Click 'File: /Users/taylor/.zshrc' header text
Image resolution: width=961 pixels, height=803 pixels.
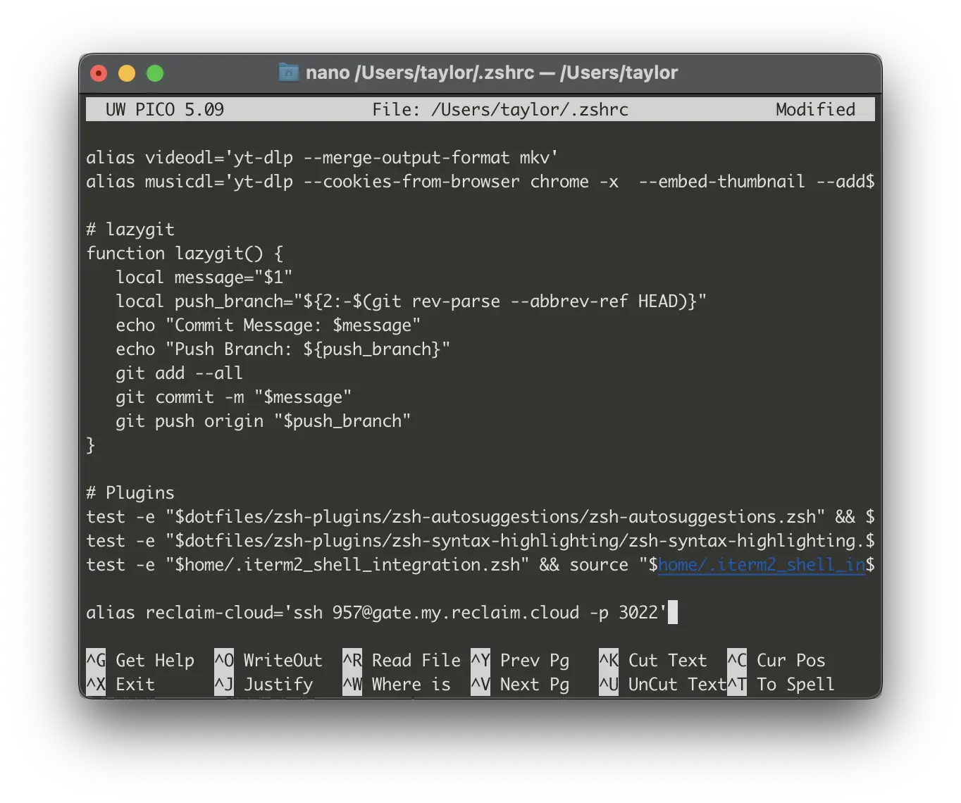tap(500, 109)
